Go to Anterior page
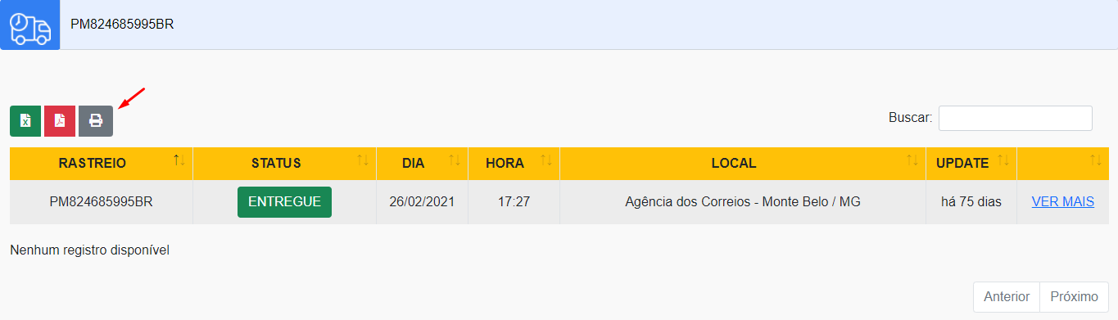 coord(1007,297)
